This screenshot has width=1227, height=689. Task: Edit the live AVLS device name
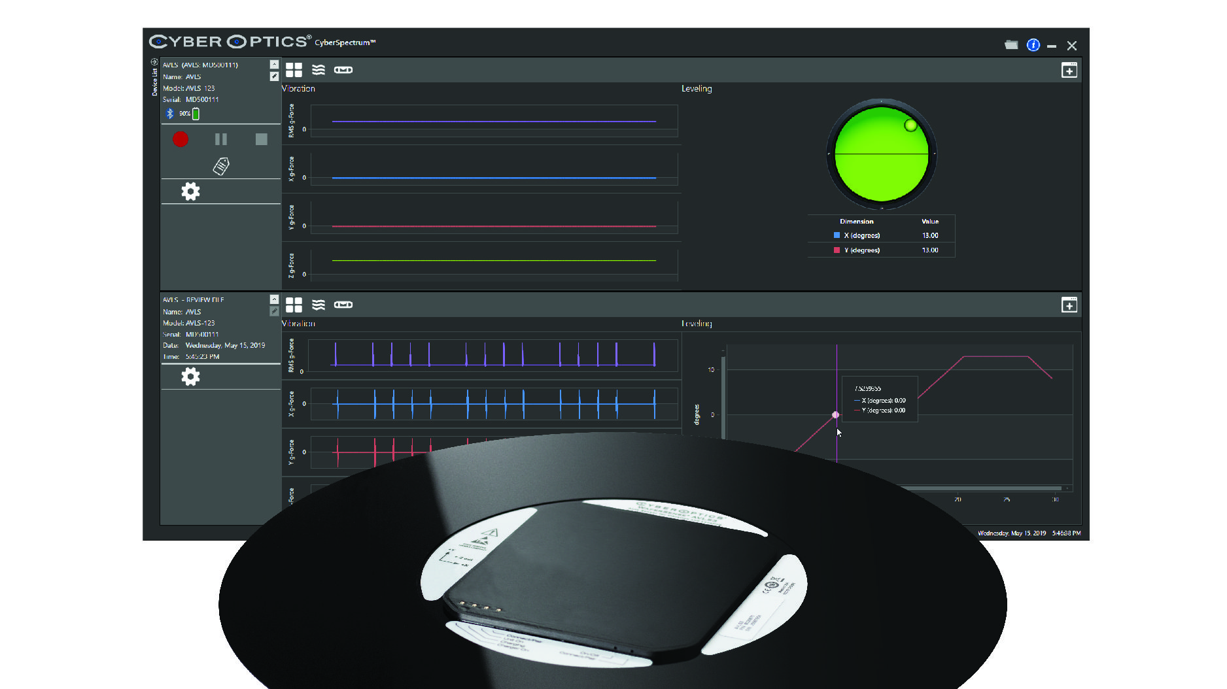point(274,76)
